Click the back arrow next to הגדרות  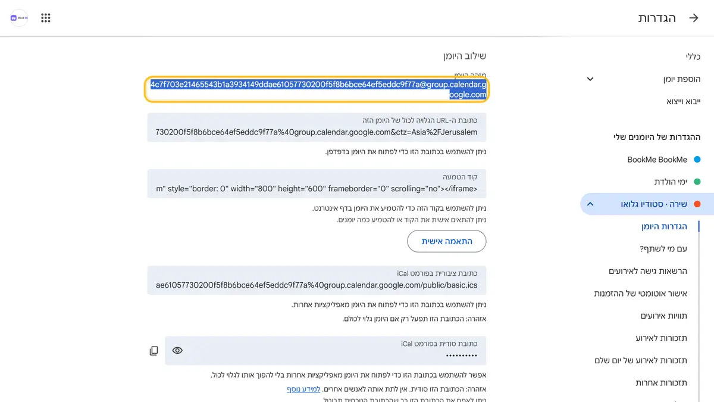tap(693, 18)
